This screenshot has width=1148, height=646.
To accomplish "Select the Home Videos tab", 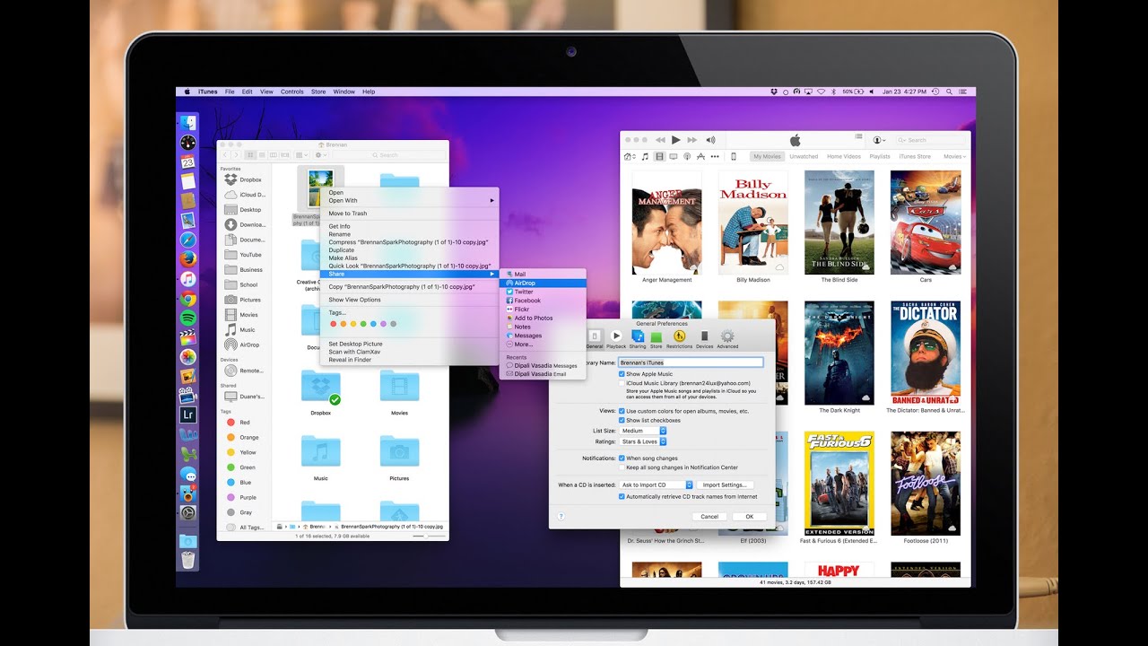I will [844, 156].
